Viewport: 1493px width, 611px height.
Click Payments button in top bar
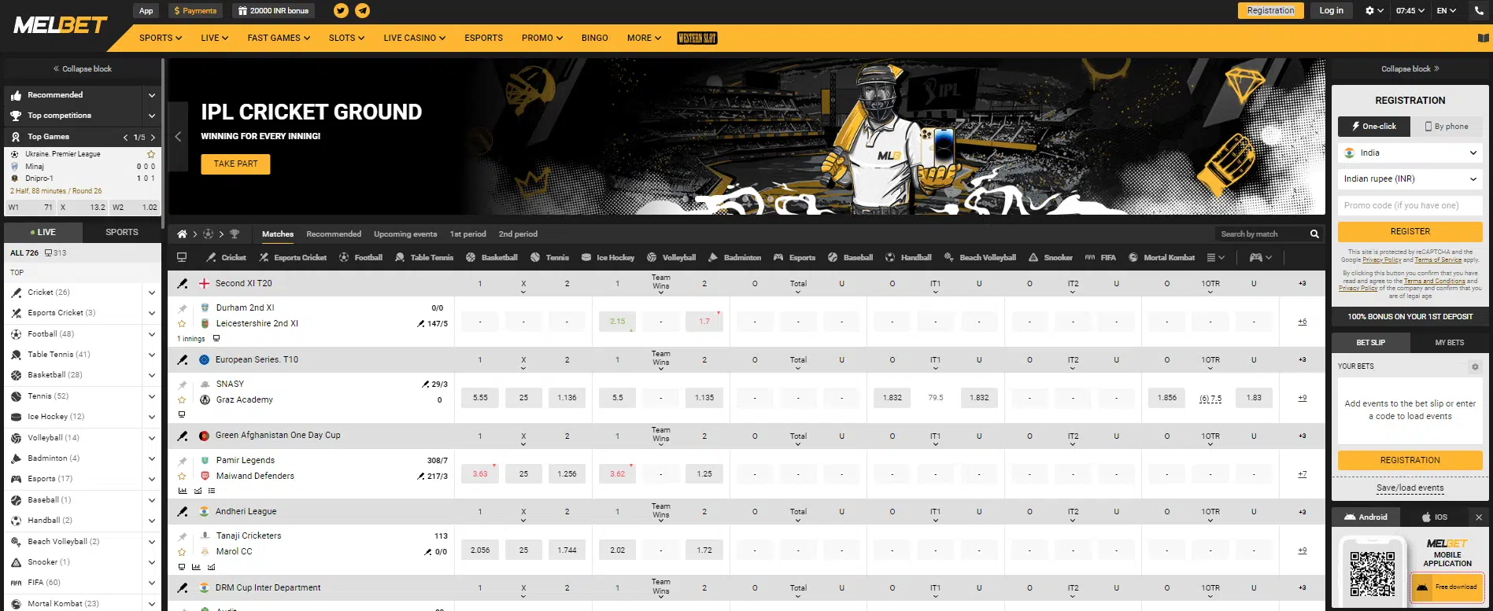[196, 10]
